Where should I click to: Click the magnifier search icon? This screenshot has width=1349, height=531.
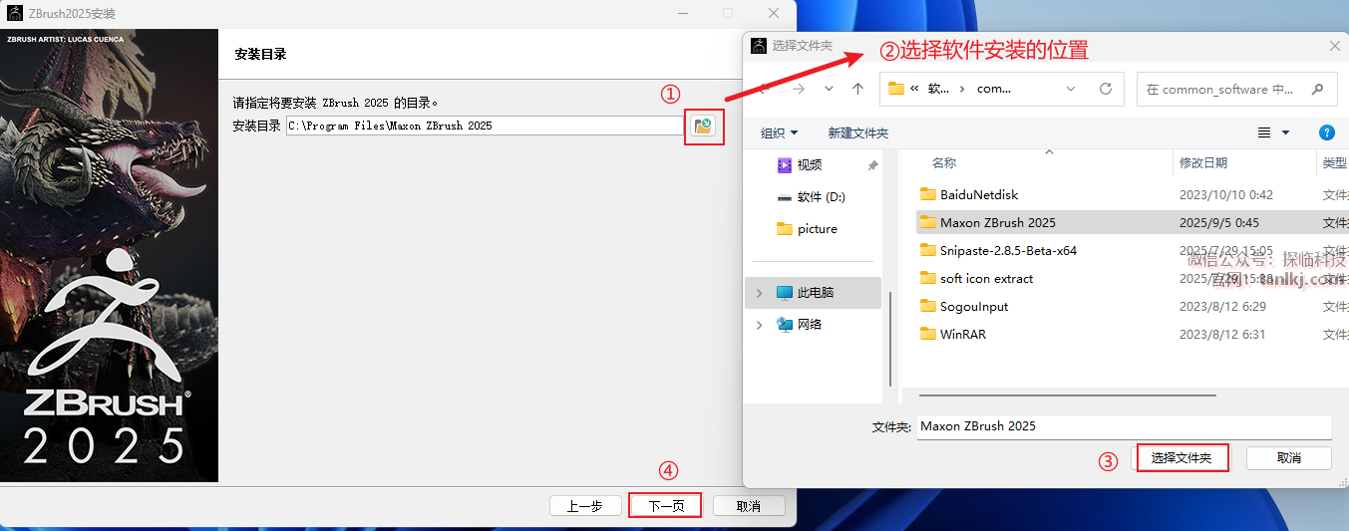point(1318,89)
